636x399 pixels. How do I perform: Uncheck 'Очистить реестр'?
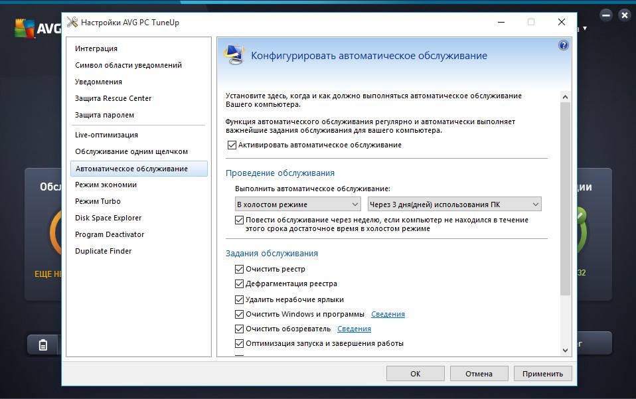239,269
